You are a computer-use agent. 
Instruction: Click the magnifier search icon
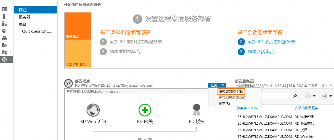tap(295, 96)
